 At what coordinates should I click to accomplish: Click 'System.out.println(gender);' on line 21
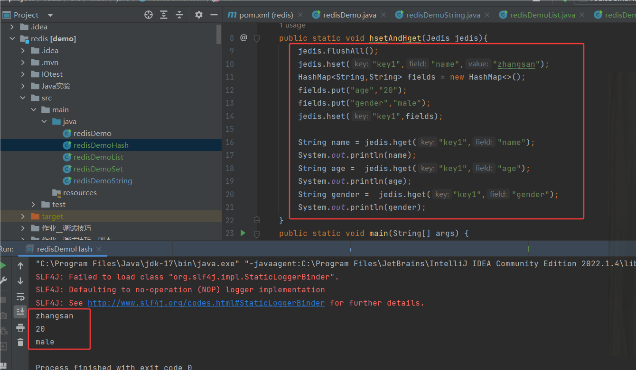pos(362,208)
